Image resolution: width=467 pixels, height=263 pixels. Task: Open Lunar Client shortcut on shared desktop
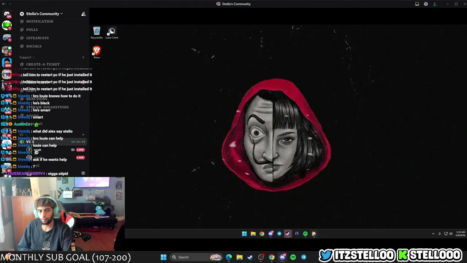click(x=112, y=33)
